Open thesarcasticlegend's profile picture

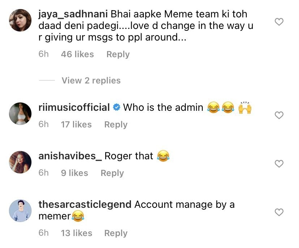(x=20, y=210)
